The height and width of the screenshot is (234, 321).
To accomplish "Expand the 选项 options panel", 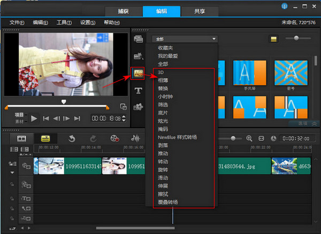I will point(304,123).
